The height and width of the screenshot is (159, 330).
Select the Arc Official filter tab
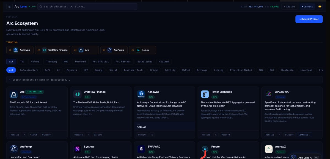101,62
